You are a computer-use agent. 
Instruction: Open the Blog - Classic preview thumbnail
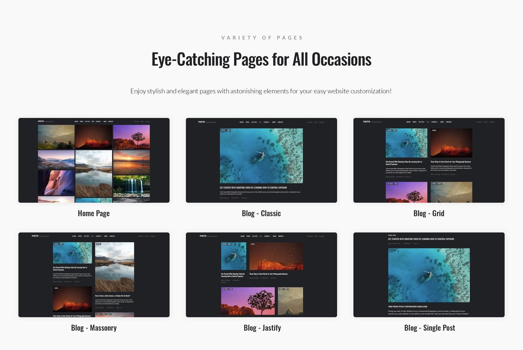tap(261, 160)
